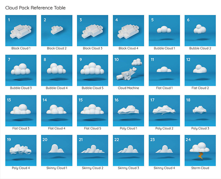Open the Skinny Cloud 3 thumbnail
Viewport: 221px width, 179px height.
(128, 151)
